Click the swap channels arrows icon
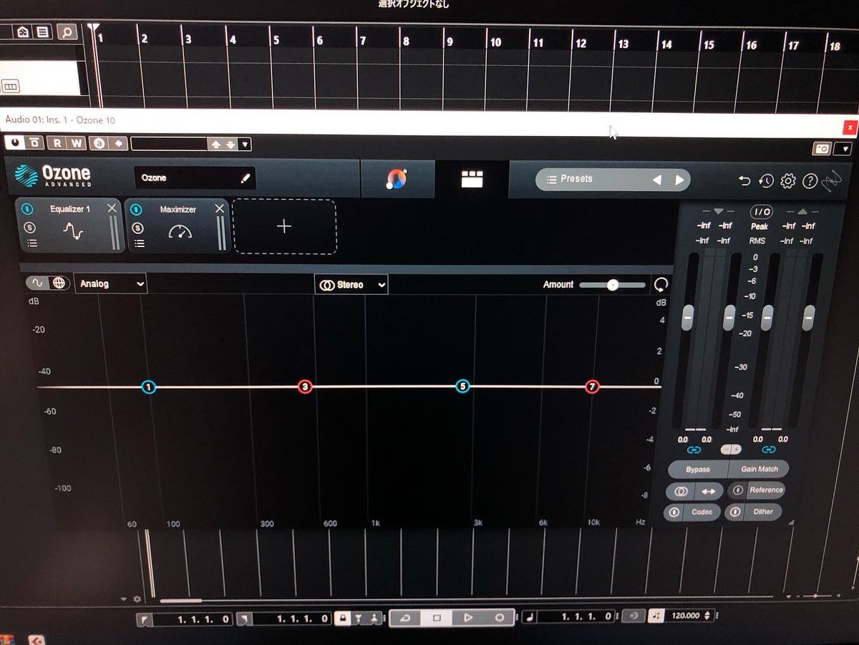This screenshot has height=645, width=859. coord(708,492)
